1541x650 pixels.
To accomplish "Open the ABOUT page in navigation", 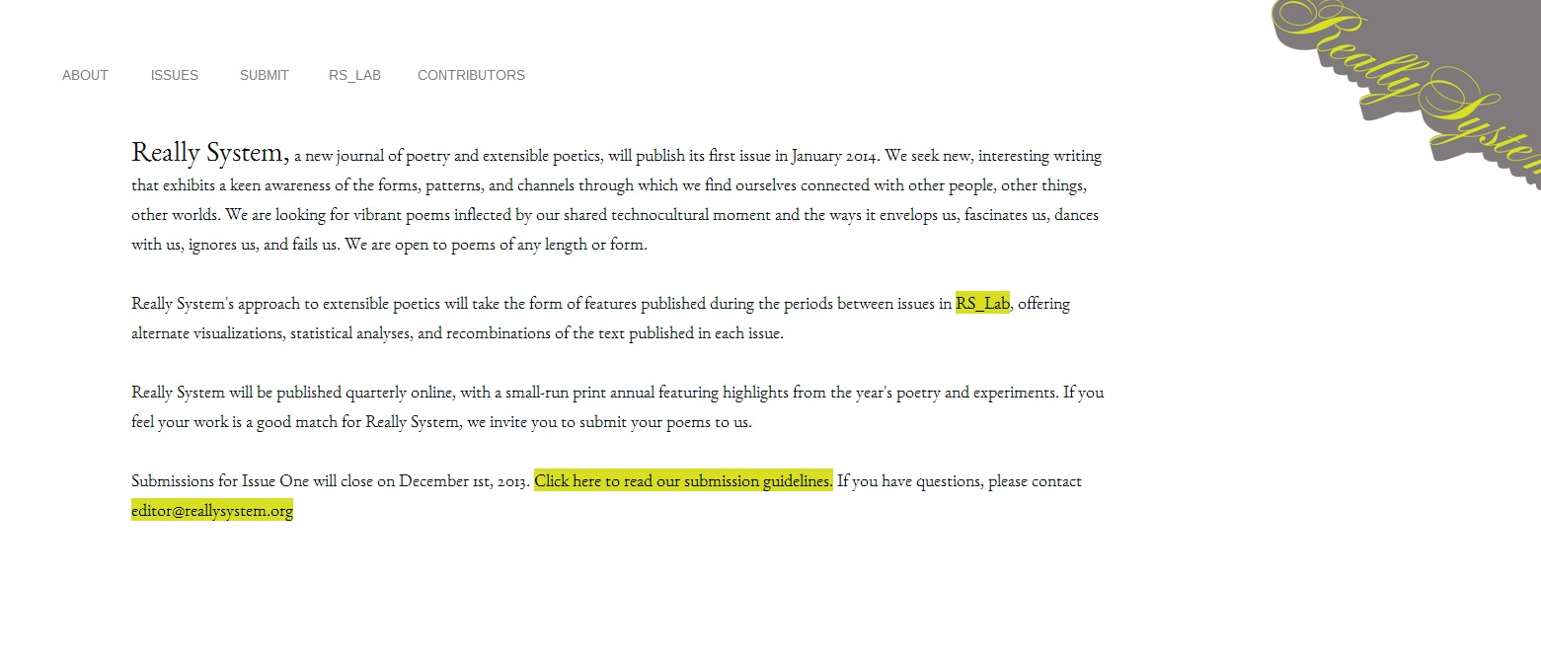I will pos(85,75).
